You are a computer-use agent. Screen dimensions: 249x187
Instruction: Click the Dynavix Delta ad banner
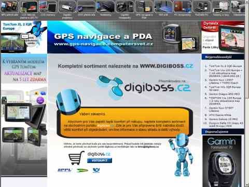point(223,37)
